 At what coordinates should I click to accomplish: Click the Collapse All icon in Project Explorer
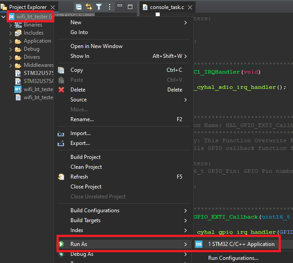point(79,7)
